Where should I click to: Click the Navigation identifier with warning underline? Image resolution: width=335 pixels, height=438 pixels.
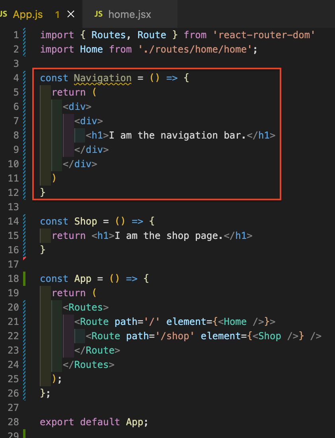coord(103,78)
